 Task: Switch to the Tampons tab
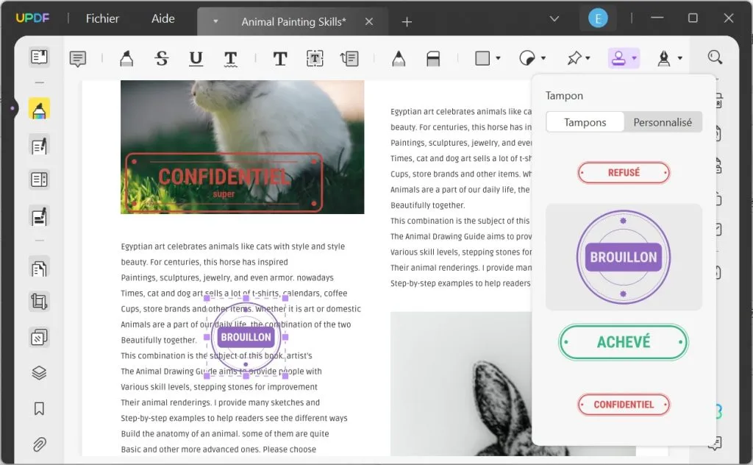(585, 122)
